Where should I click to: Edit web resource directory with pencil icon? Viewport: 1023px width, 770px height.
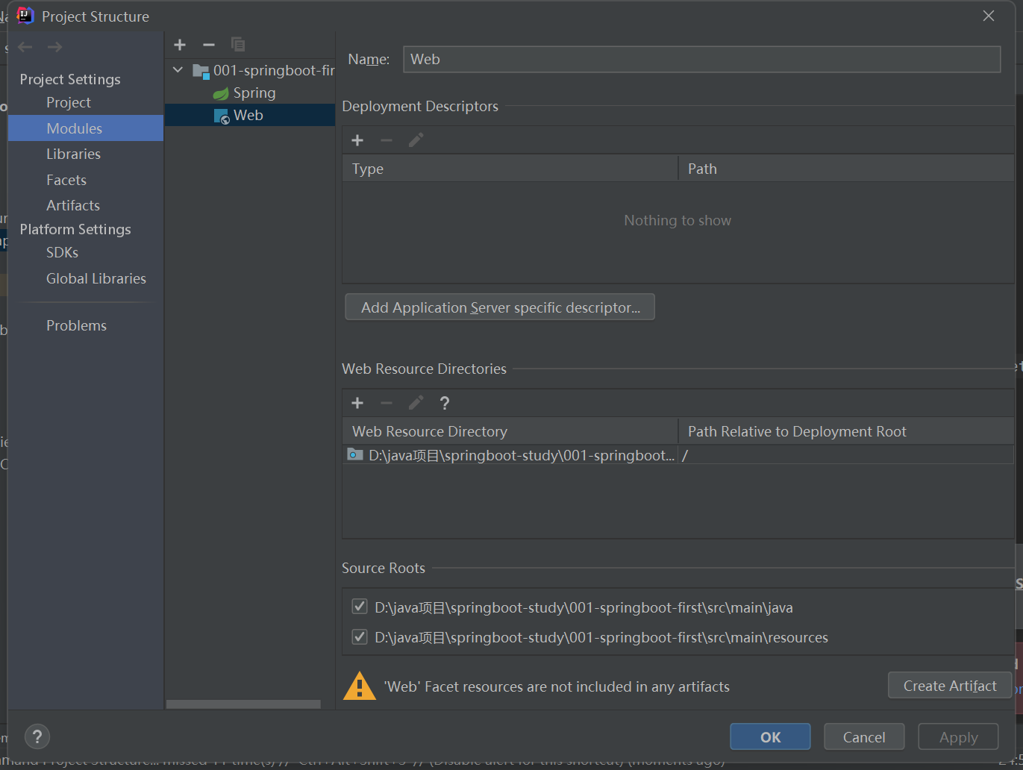pos(416,403)
